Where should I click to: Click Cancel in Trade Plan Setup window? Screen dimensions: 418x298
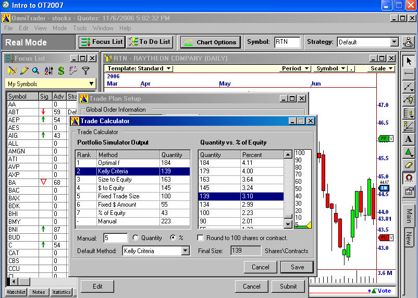251,286
